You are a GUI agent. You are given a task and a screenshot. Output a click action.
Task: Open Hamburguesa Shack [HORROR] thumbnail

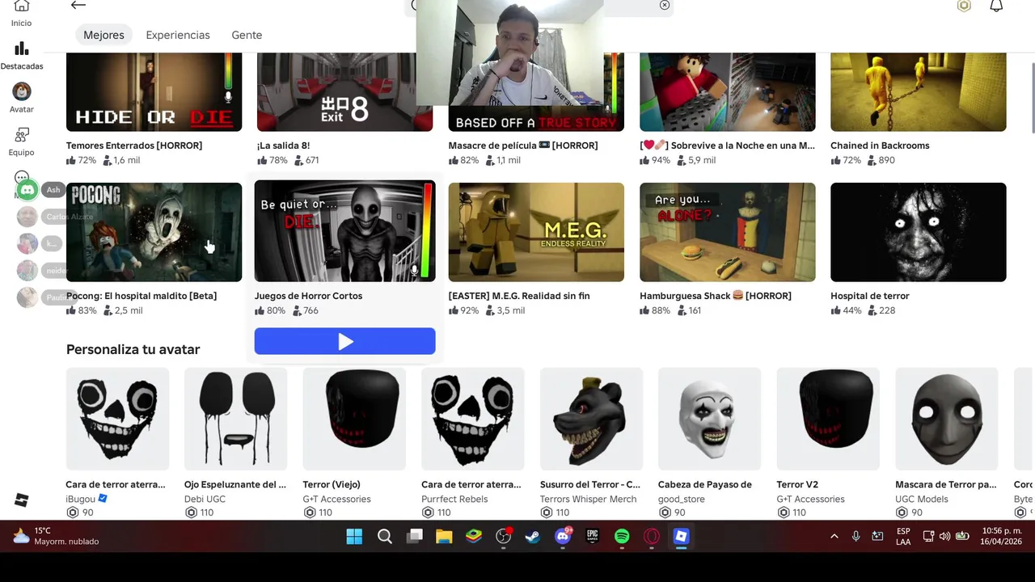click(727, 232)
